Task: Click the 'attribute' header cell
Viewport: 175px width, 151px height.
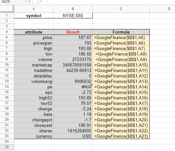Action: [x=34, y=32]
